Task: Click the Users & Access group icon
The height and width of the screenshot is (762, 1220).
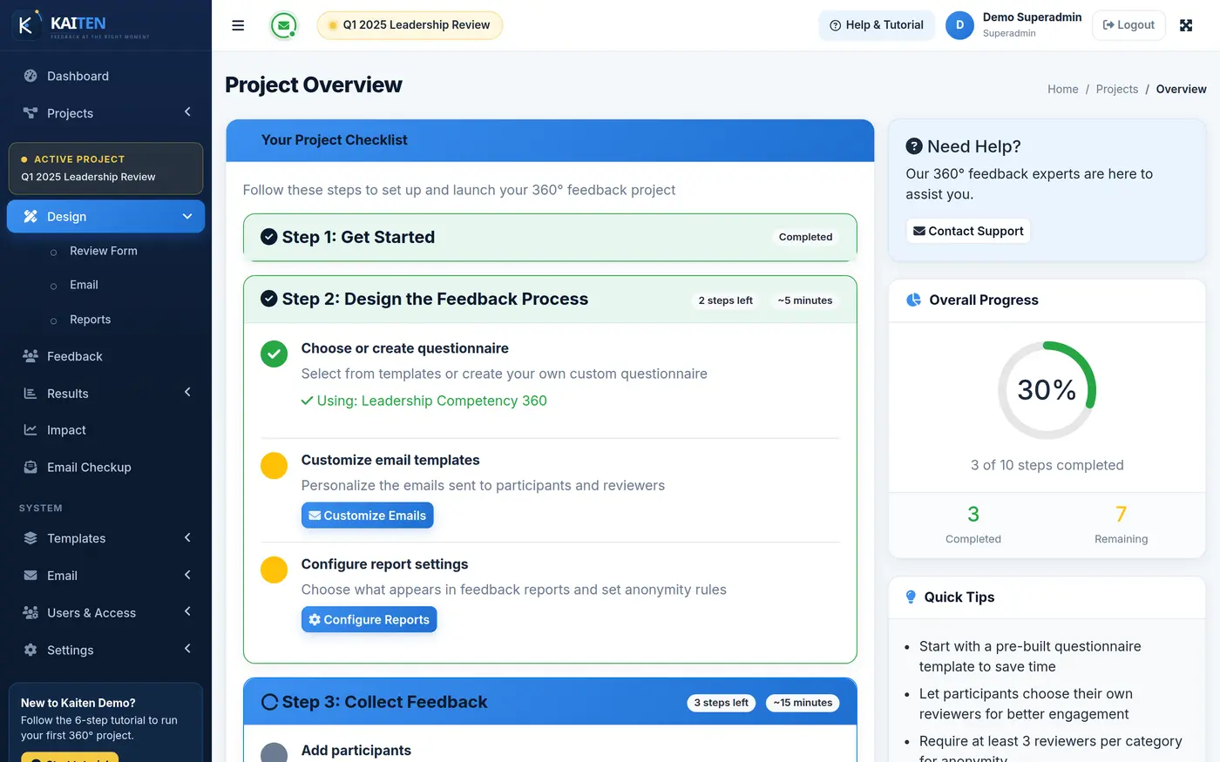Action: pos(30,613)
